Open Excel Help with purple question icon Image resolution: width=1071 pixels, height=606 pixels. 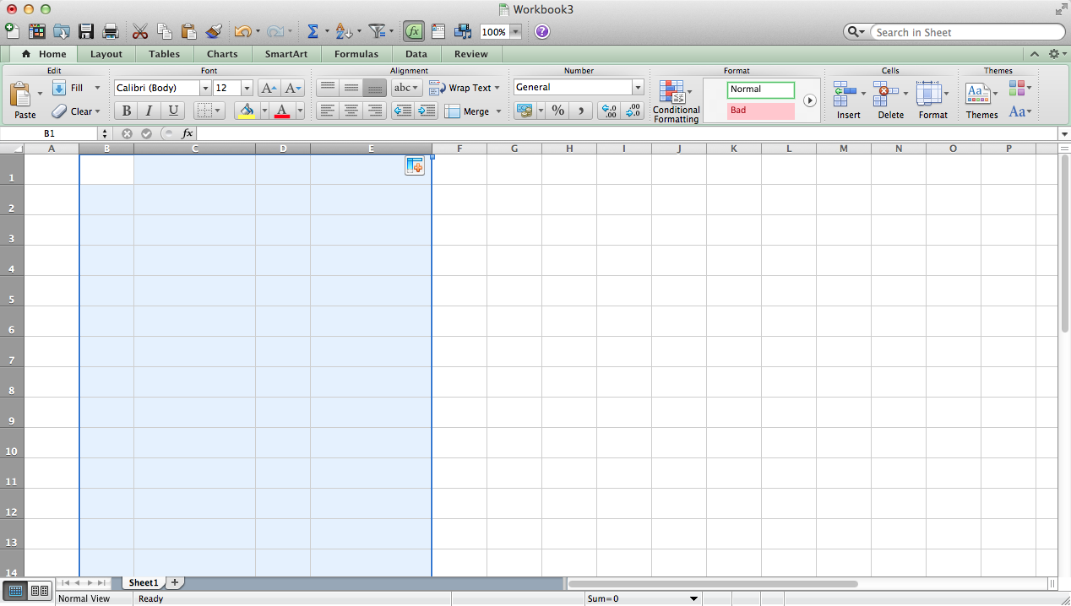pyautogui.click(x=542, y=31)
